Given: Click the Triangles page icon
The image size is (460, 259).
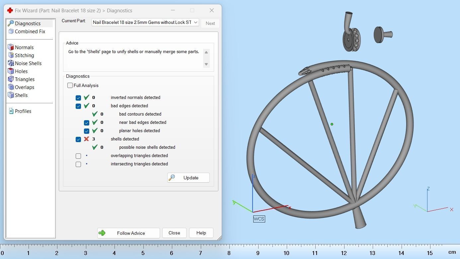Looking at the screenshot, I should pyautogui.click(x=11, y=79).
